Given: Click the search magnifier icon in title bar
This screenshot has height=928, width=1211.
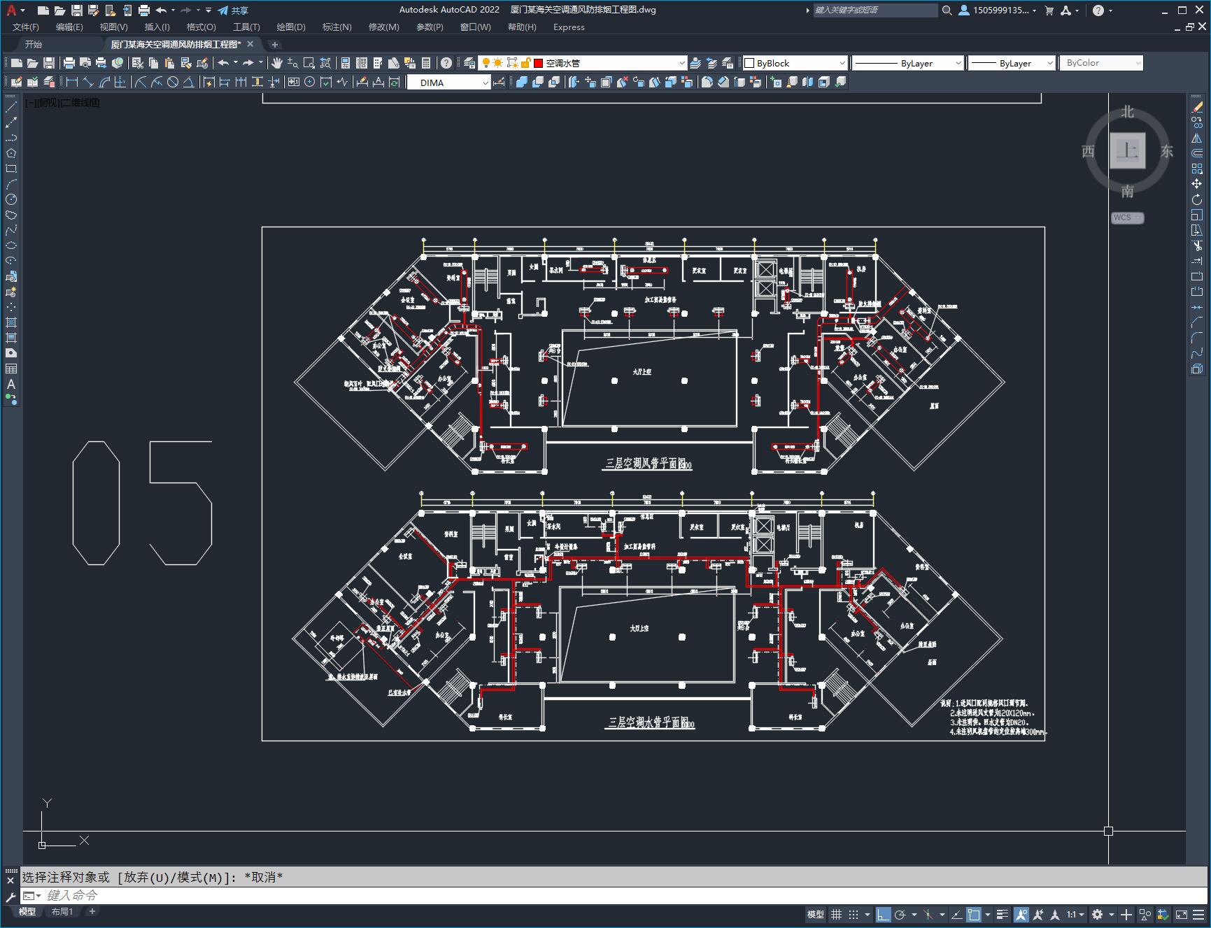Looking at the screenshot, I should [947, 10].
